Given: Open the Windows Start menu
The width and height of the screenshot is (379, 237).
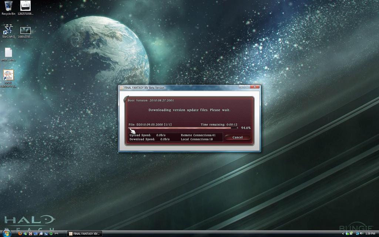Looking at the screenshot, I should [6, 233].
